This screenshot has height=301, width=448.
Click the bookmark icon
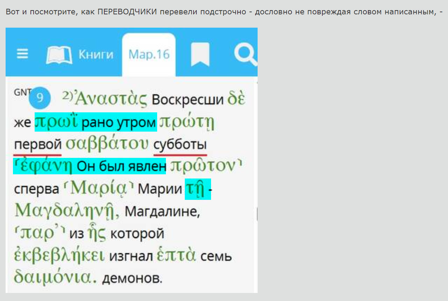200,54
